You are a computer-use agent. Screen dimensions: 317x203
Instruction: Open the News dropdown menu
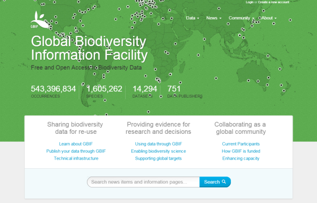coord(214,18)
